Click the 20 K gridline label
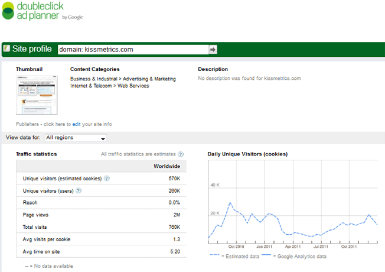The height and width of the screenshot is (272, 385). point(215,213)
